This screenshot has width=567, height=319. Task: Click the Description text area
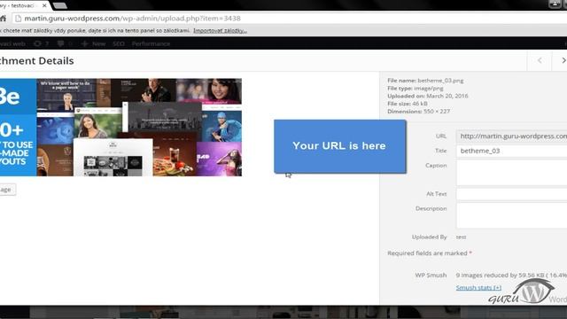[512, 215]
